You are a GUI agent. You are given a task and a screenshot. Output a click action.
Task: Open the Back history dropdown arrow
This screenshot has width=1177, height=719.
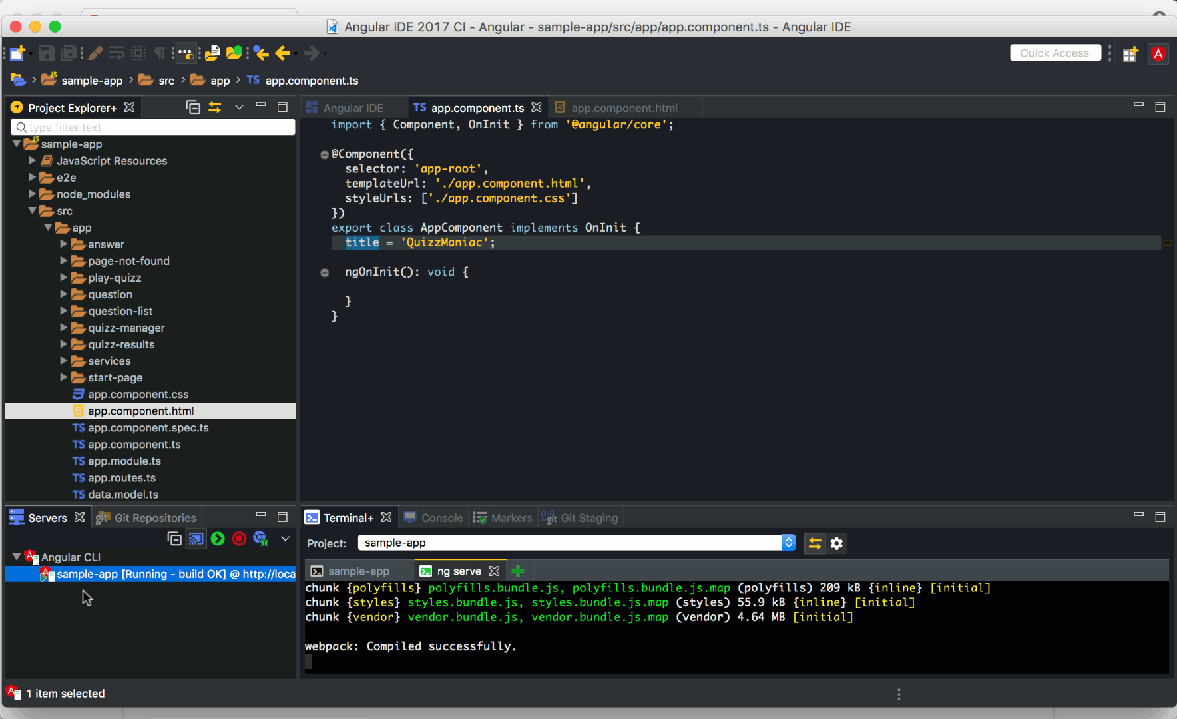coord(295,54)
